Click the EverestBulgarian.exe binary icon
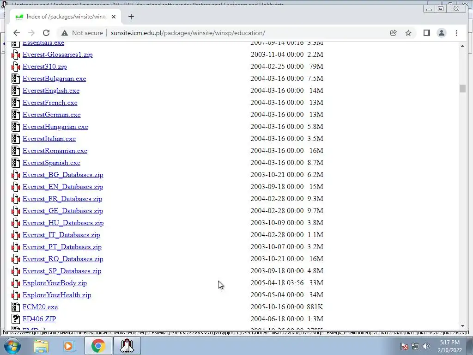This screenshot has width=473, height=355. coord(16,79)
